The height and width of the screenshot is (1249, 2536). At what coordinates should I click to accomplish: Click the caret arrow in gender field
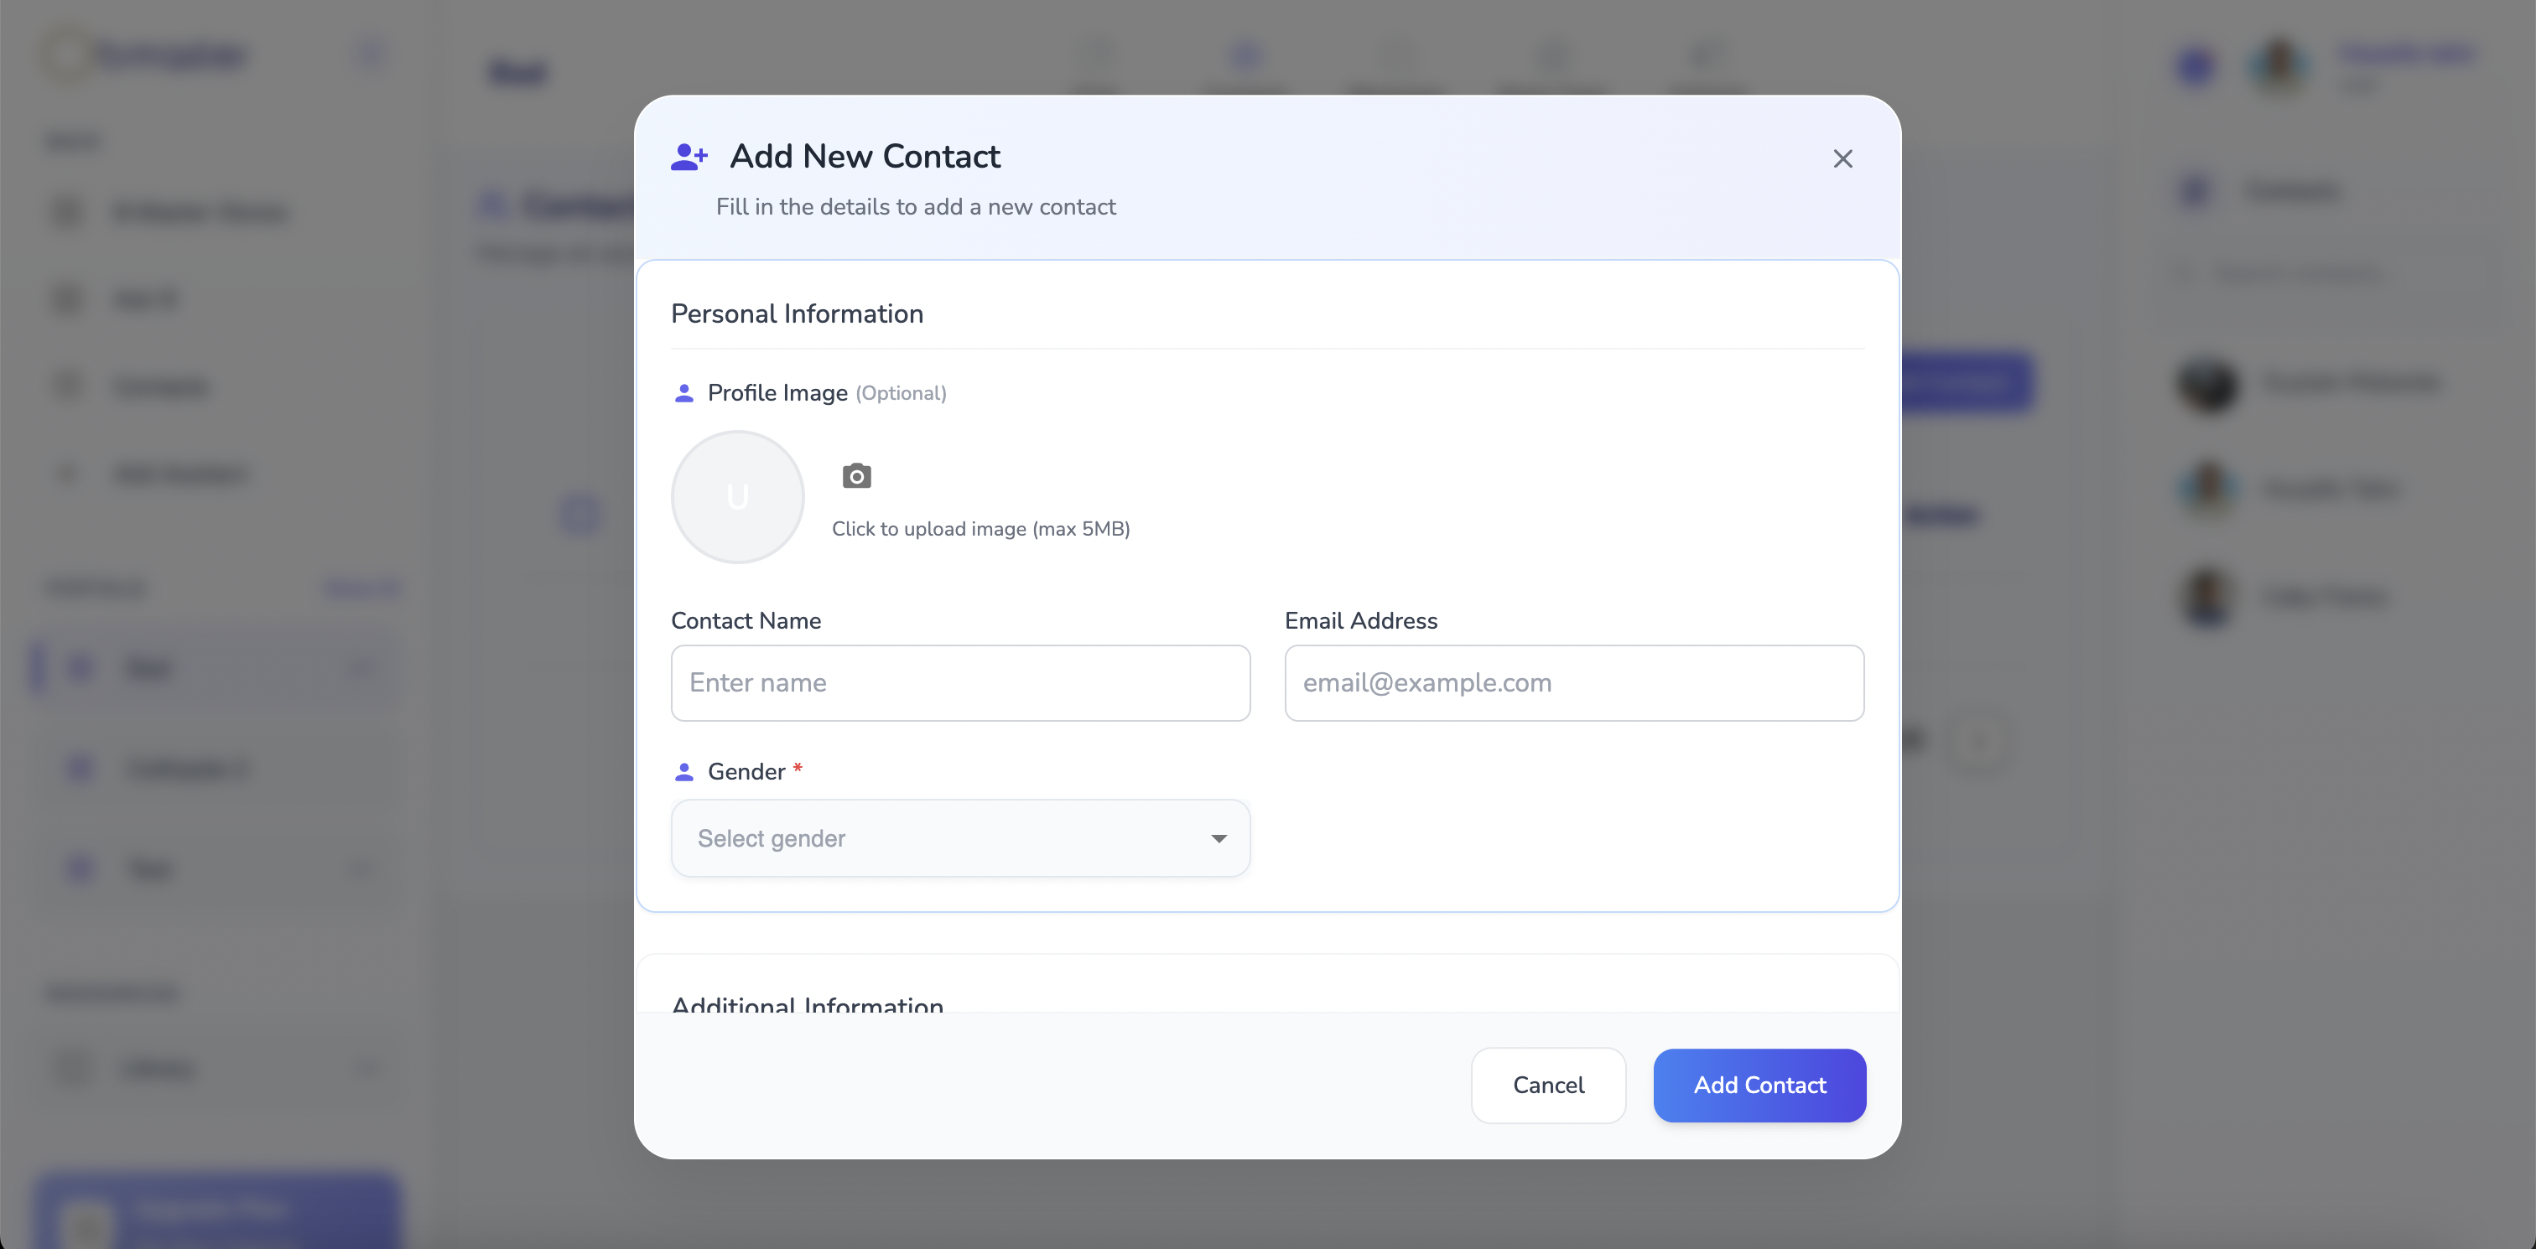click(1219, 838)
